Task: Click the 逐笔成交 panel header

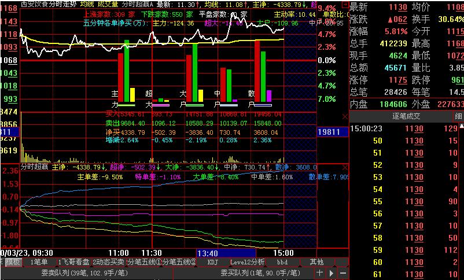Action: tap(406, 116)
